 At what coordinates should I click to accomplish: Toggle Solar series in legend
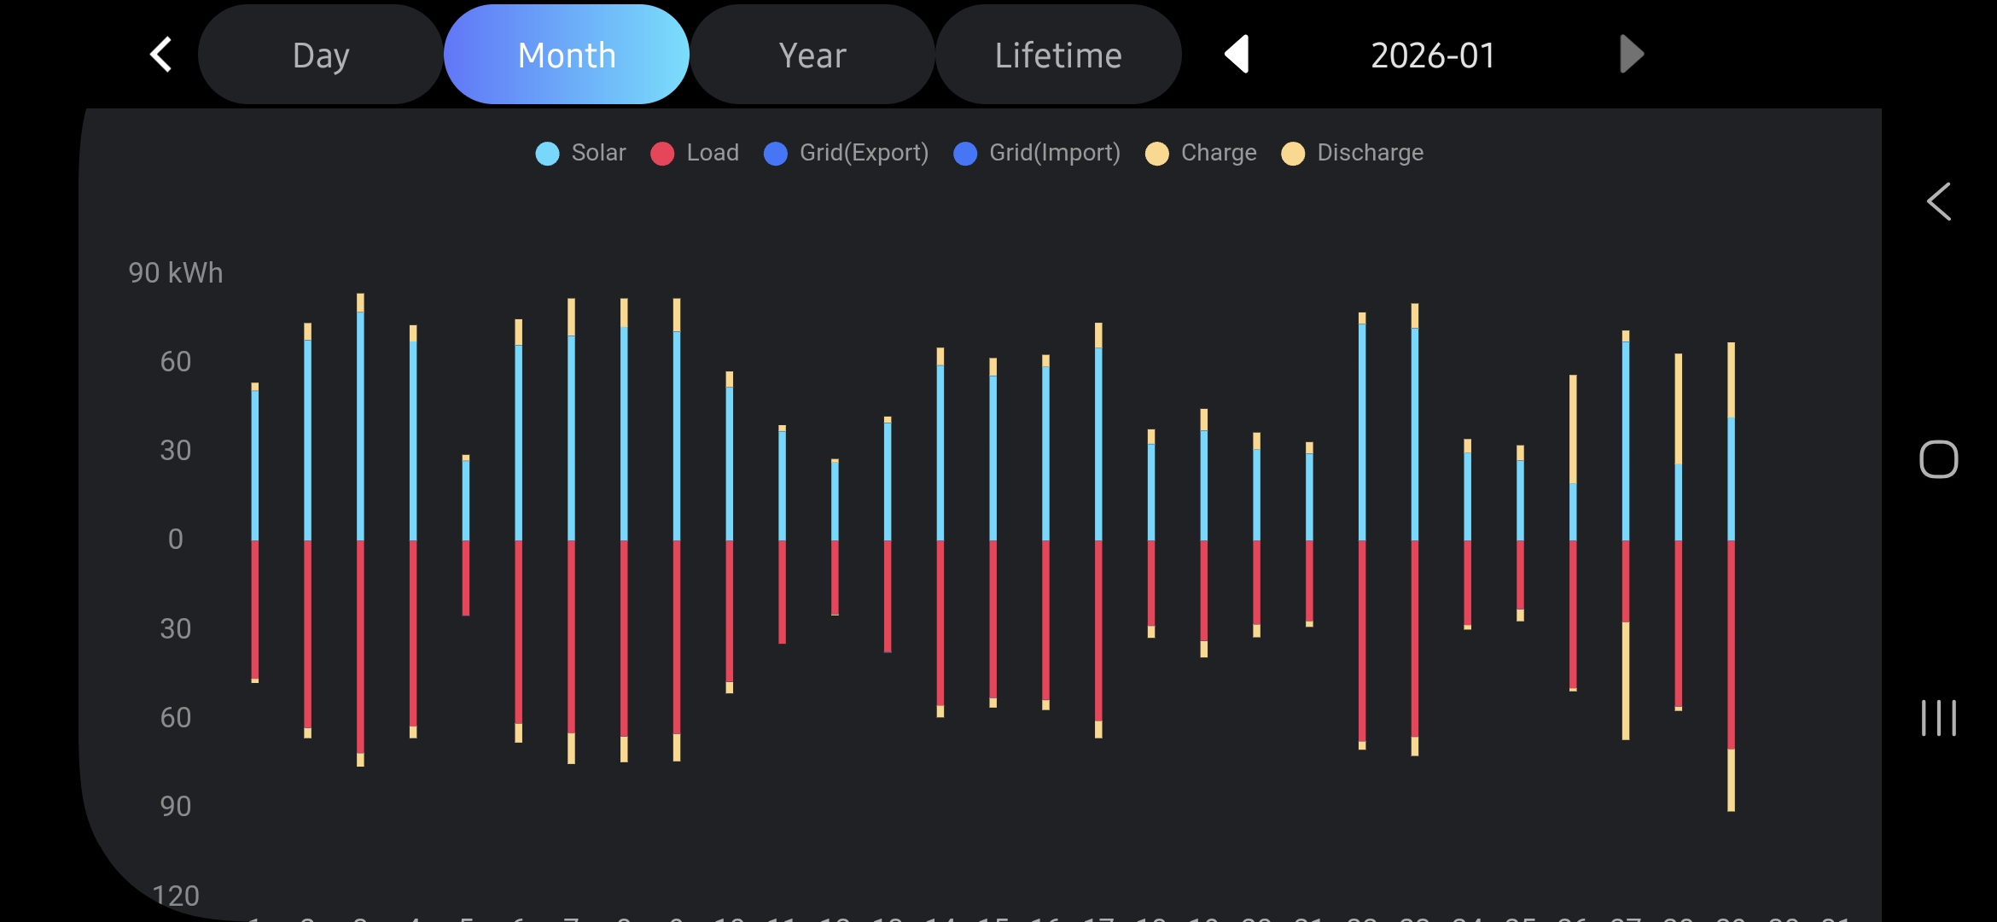point(597,153)
